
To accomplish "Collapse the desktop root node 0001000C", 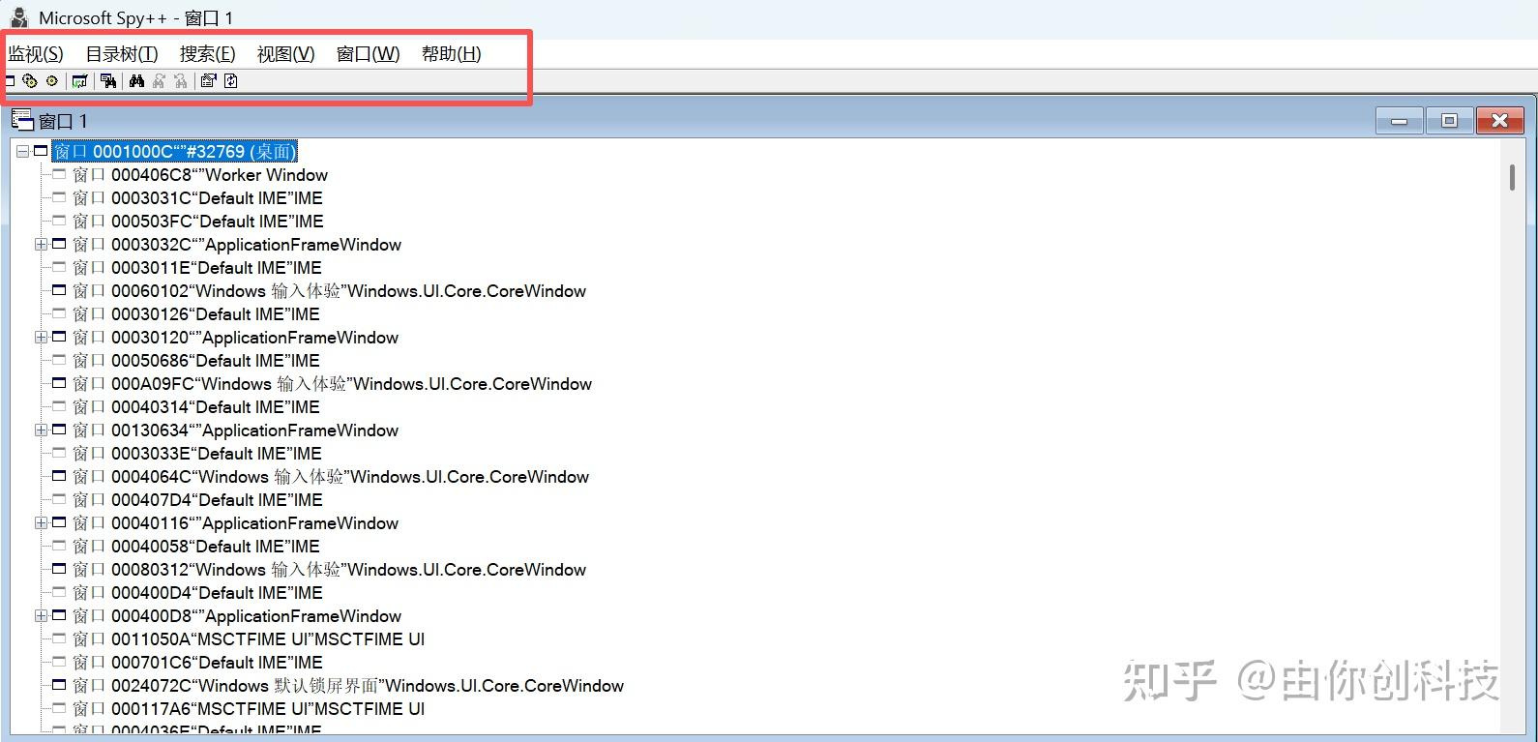I will pos(22,151).
